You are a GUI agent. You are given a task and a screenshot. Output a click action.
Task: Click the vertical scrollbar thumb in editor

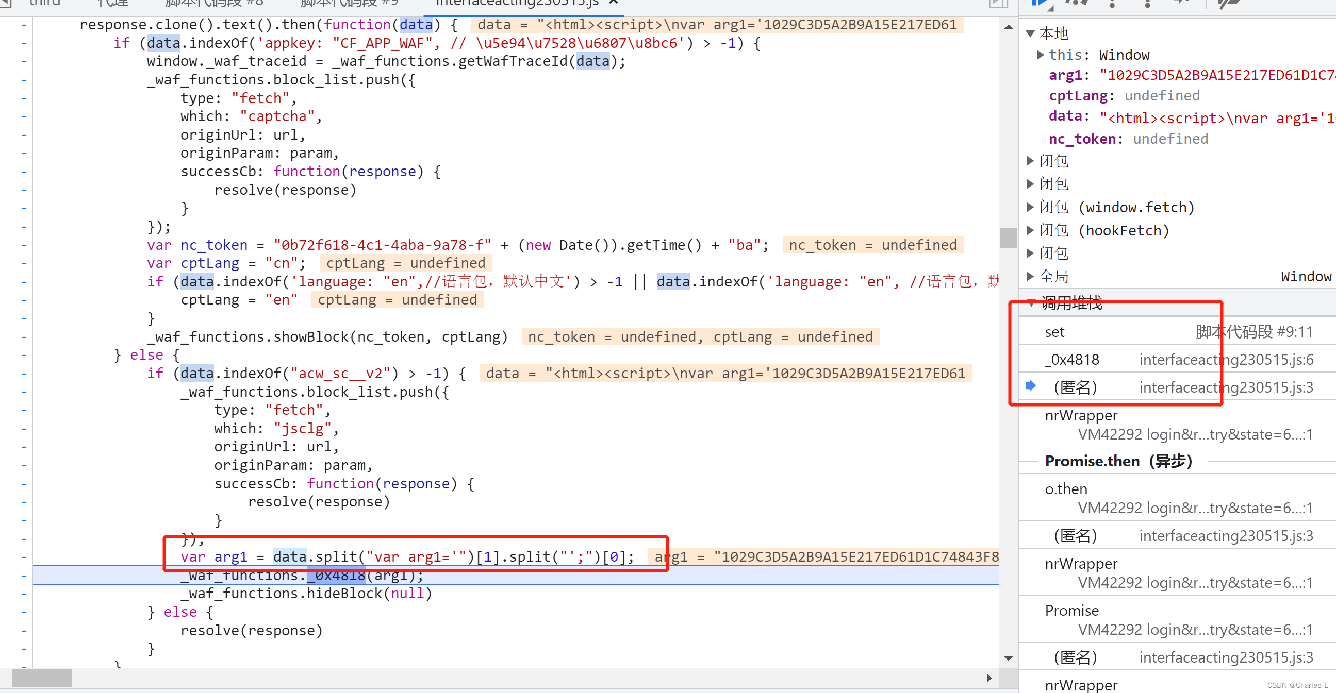(1008, 238)
